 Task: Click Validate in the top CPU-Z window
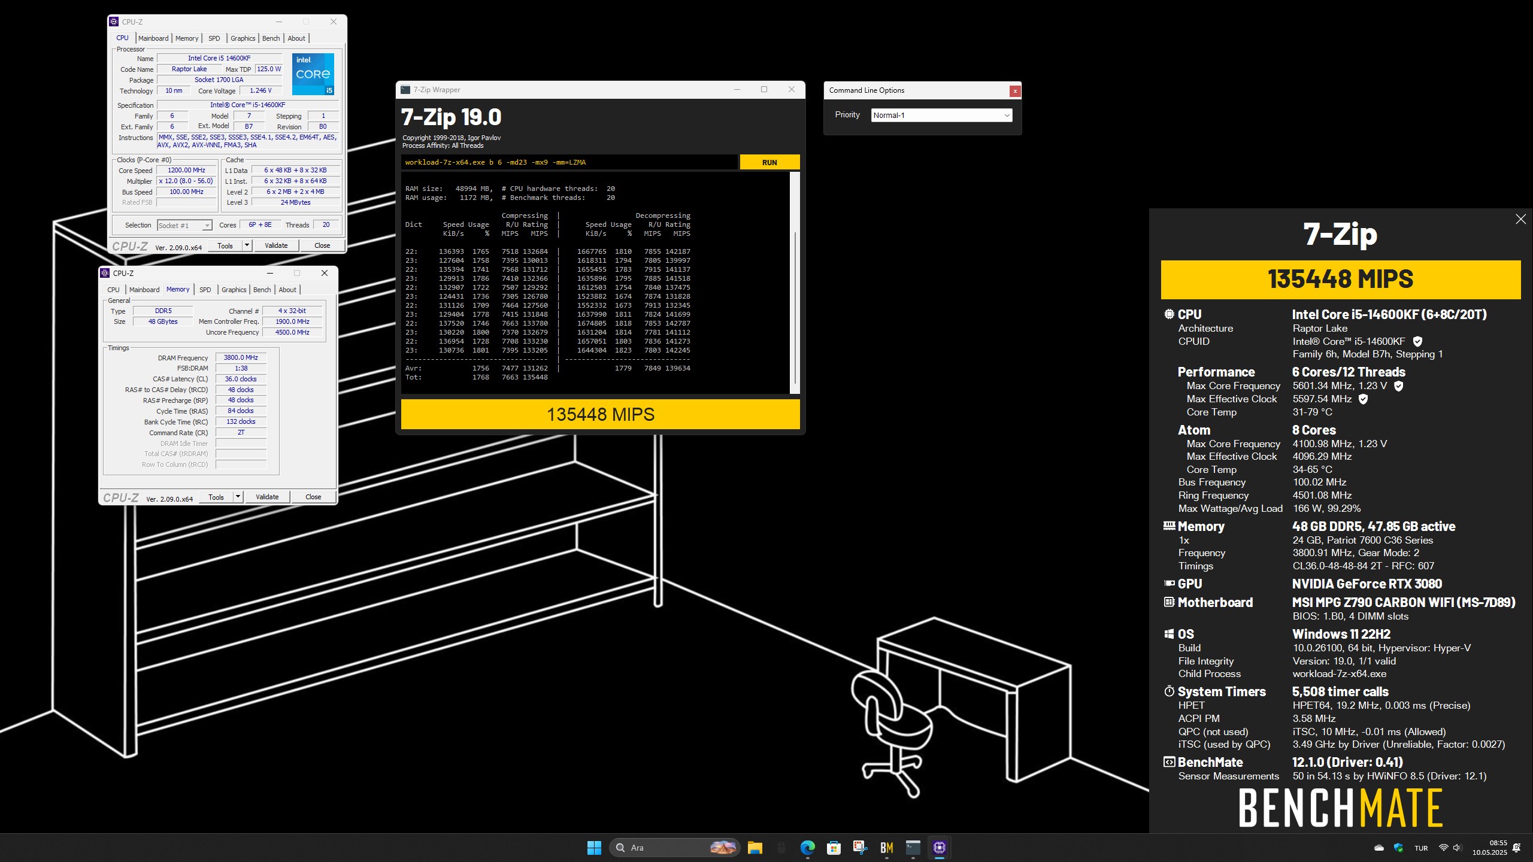pos(276,245)
